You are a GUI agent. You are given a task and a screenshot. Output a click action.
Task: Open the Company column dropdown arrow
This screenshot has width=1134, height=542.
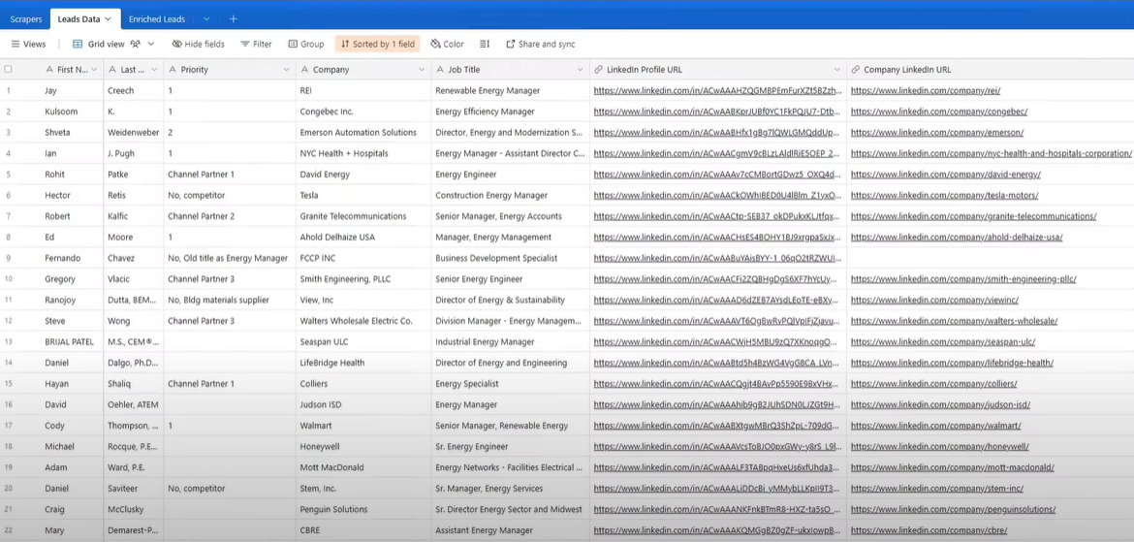422,70
